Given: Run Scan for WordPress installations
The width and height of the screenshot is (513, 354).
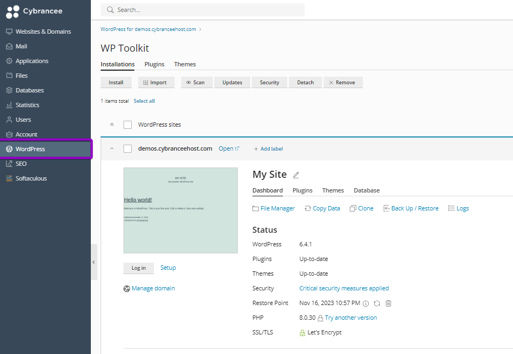Looking at the screenshot, I should coord(196,83).
